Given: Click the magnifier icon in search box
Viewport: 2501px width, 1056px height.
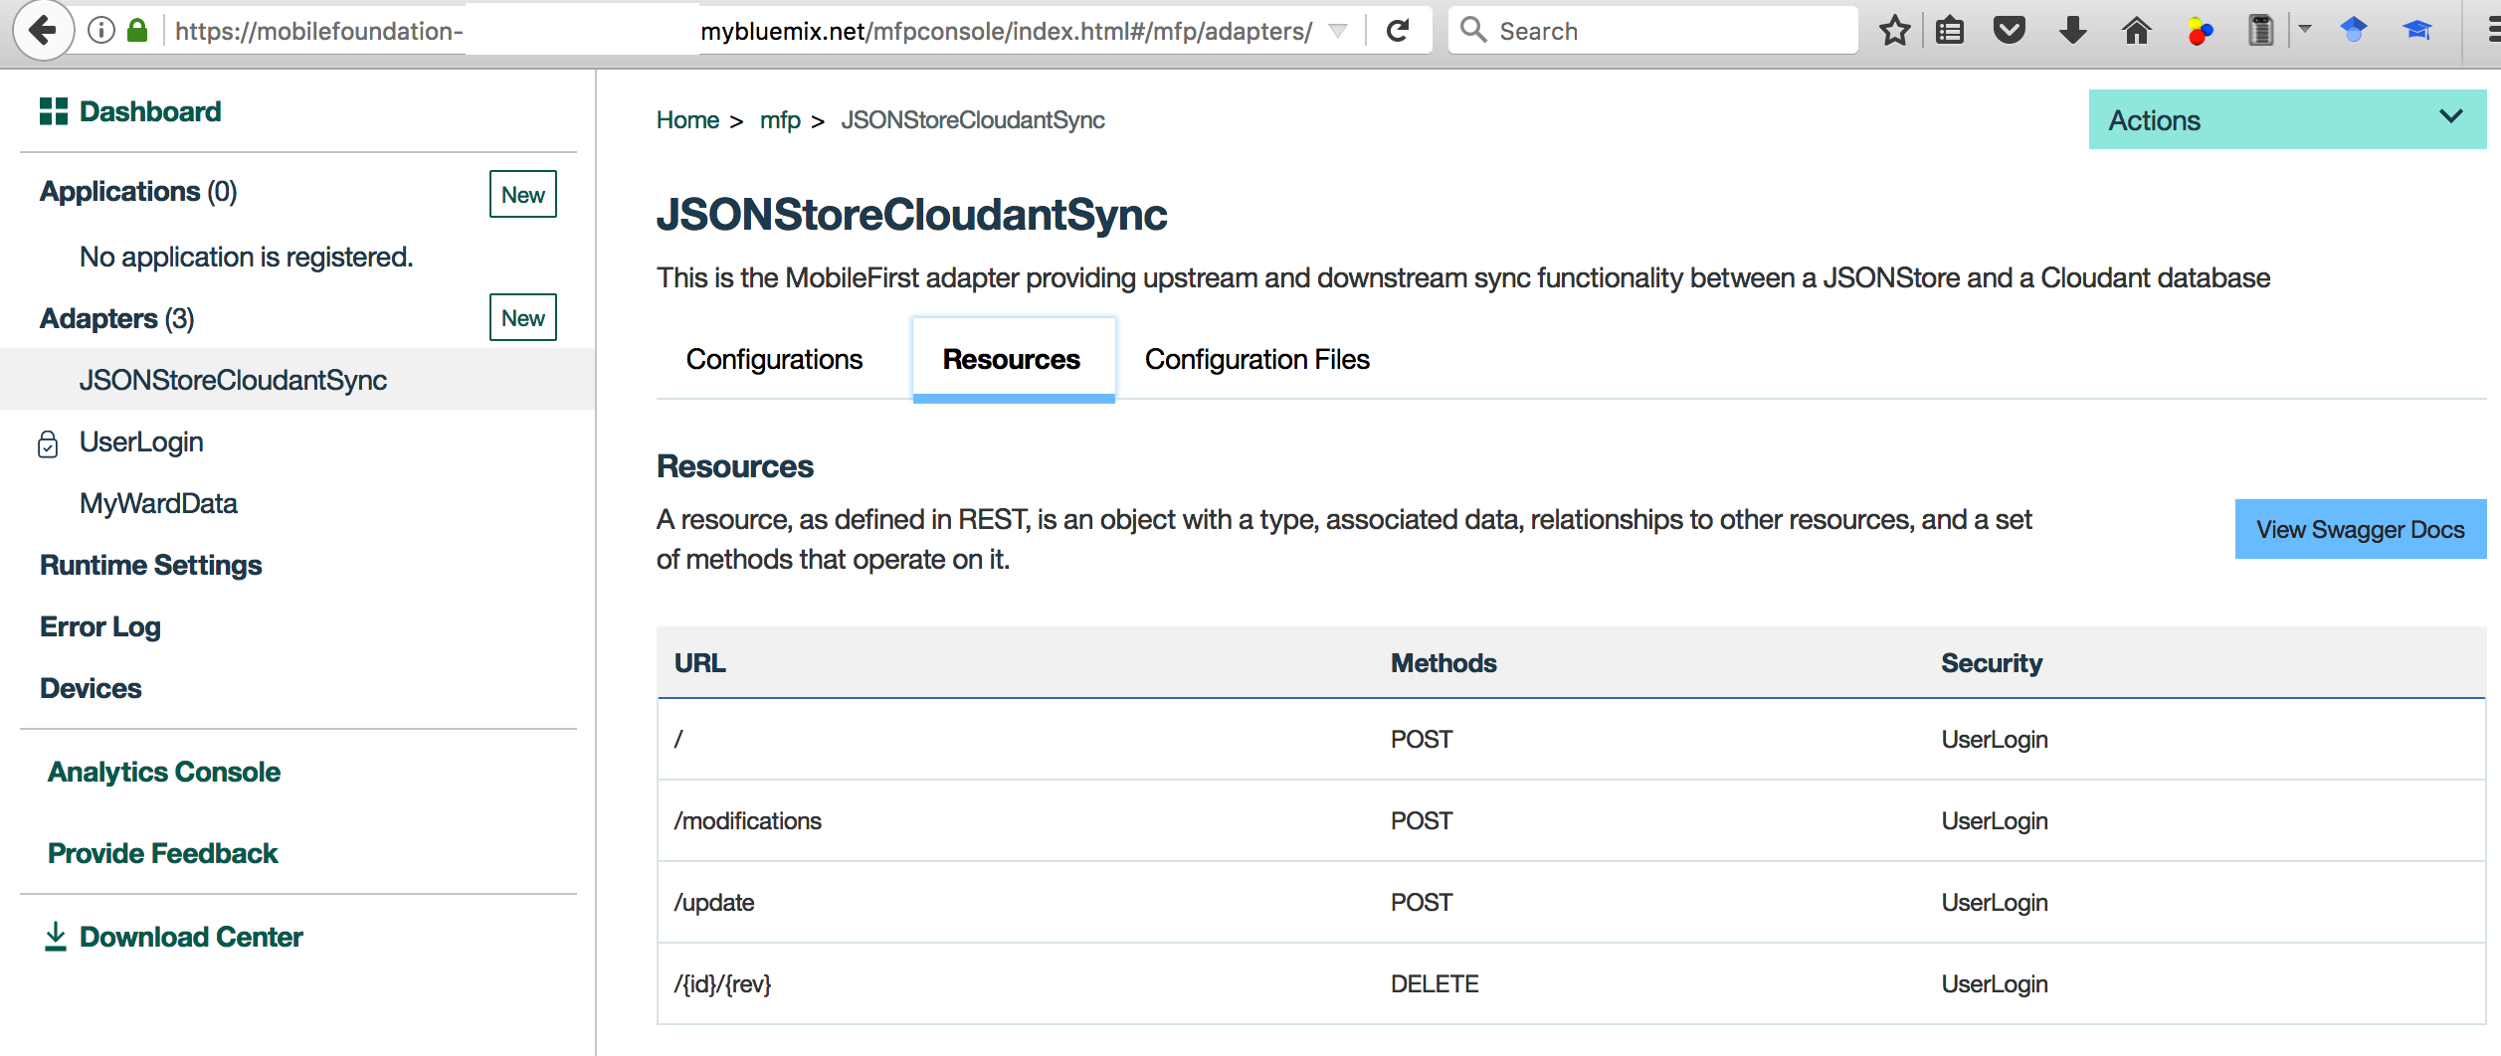Looking at the screenshot, I should (1473, 30).
